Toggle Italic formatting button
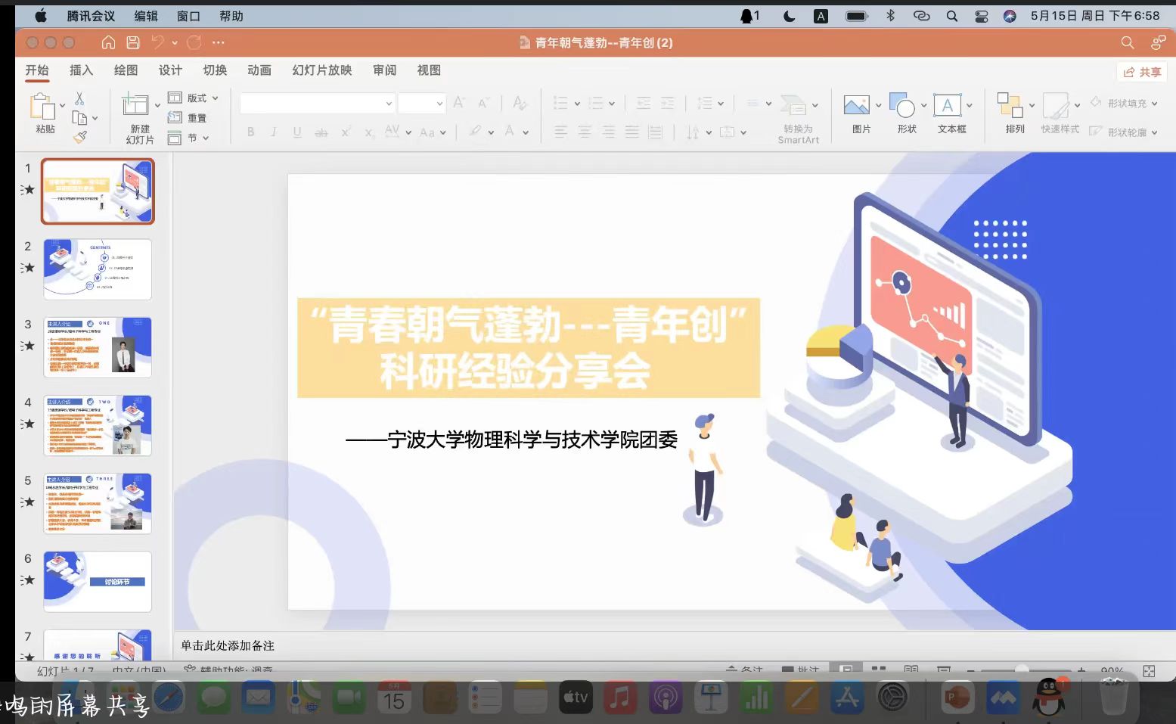Screen dimensions: 1176x724 [274, 132]
